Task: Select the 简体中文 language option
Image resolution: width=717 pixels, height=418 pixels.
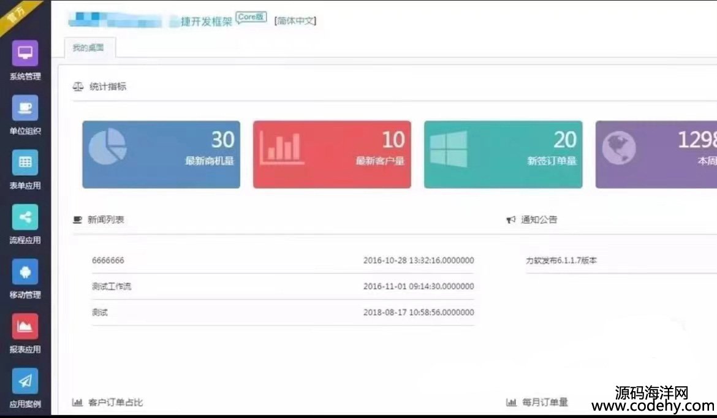Action: pyautogui.click(x=295, y=21)
